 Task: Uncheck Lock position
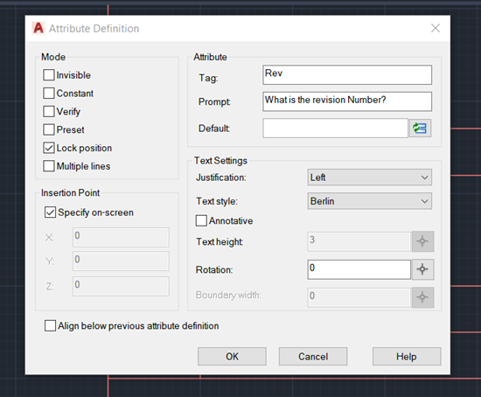49,148
